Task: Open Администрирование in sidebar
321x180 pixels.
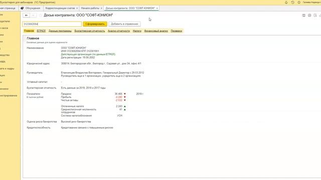Action: click(x=9, y=95)
